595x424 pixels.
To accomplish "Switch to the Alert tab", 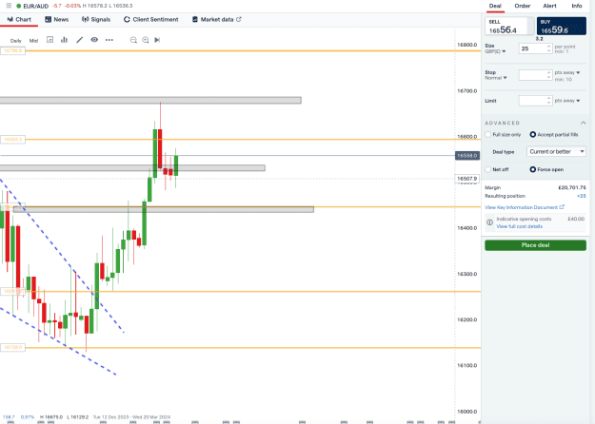I will 549,6.
